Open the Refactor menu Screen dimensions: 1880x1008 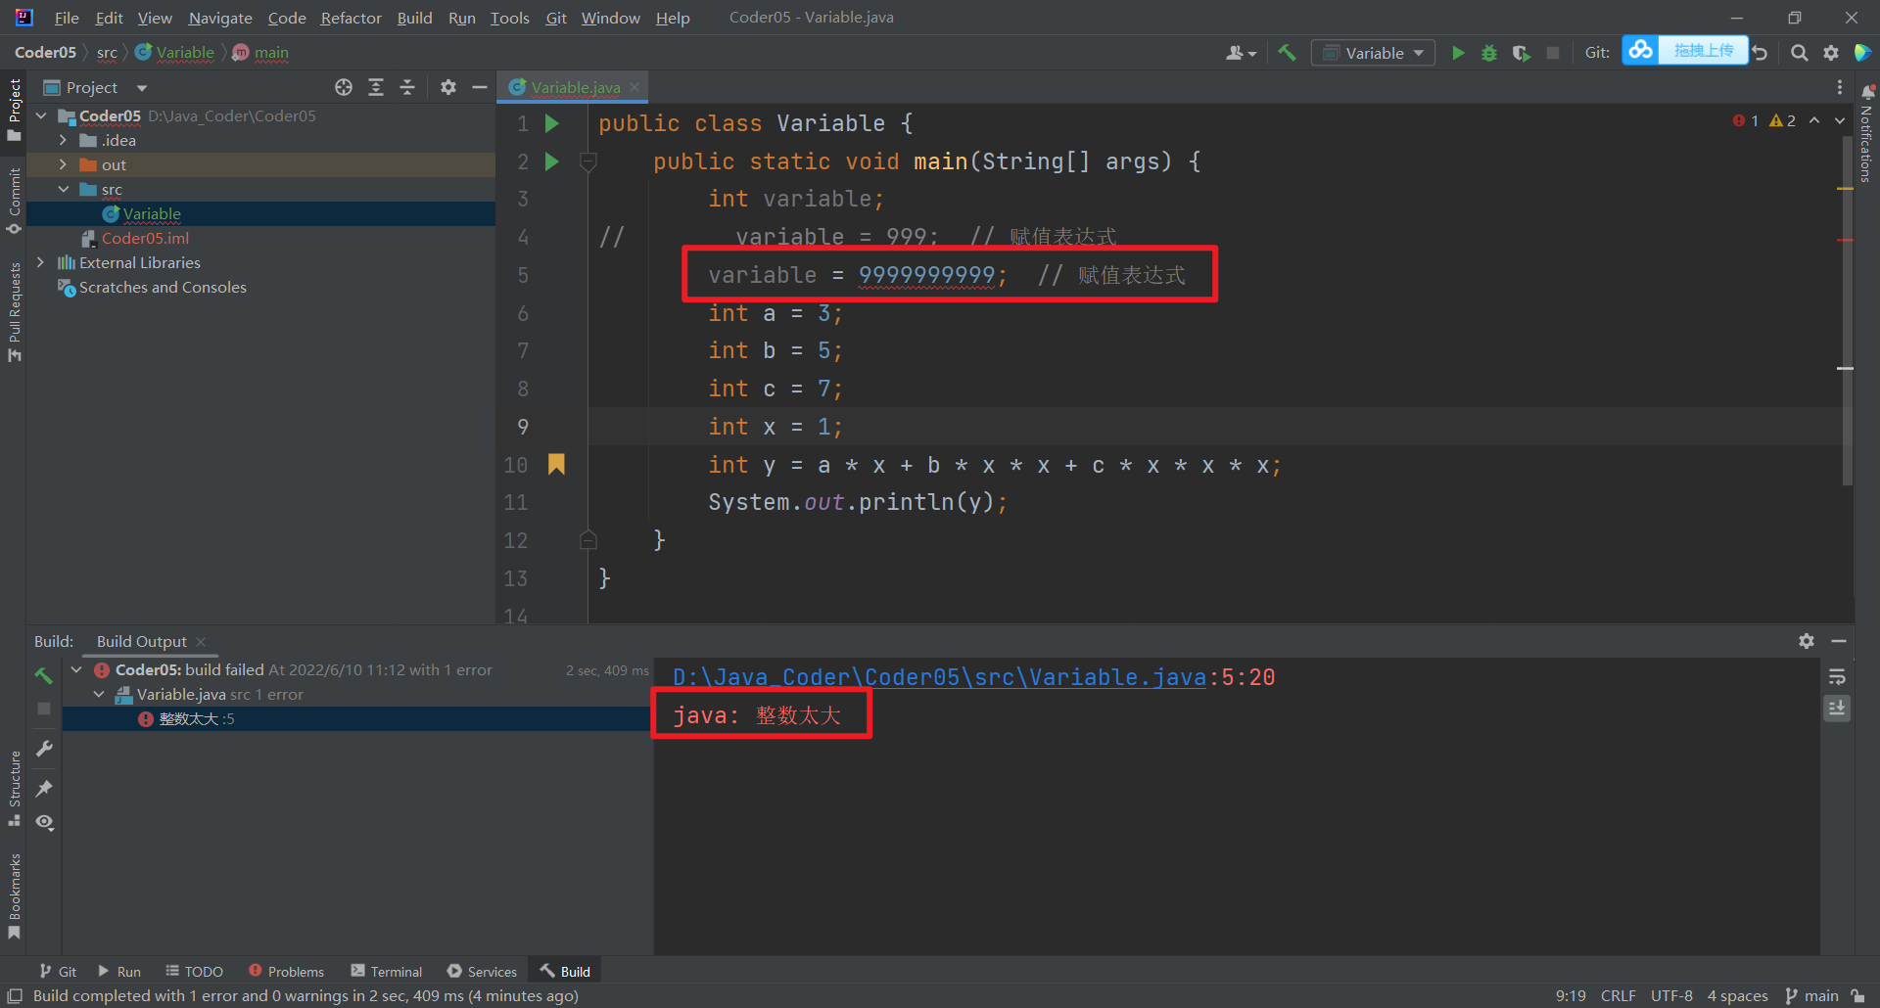click(x=351, y=18)
